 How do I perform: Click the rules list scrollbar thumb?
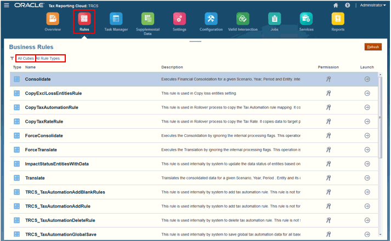click(x=380, y=117)
